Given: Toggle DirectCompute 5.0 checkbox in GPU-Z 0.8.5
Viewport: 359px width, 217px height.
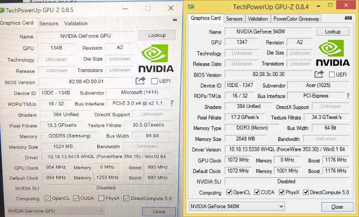Looking at the screenshot, I should pos(126,198).
